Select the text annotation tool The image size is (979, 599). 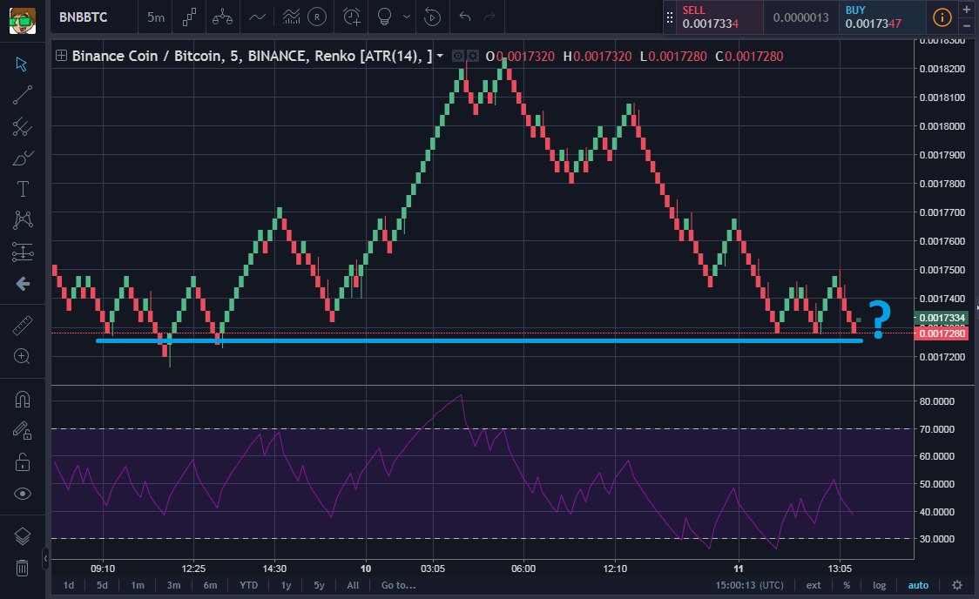(23, 189)
